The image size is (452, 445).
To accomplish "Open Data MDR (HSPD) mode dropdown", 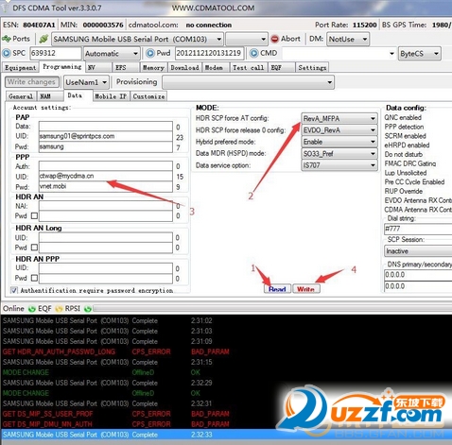I will (x=339, y=154).
